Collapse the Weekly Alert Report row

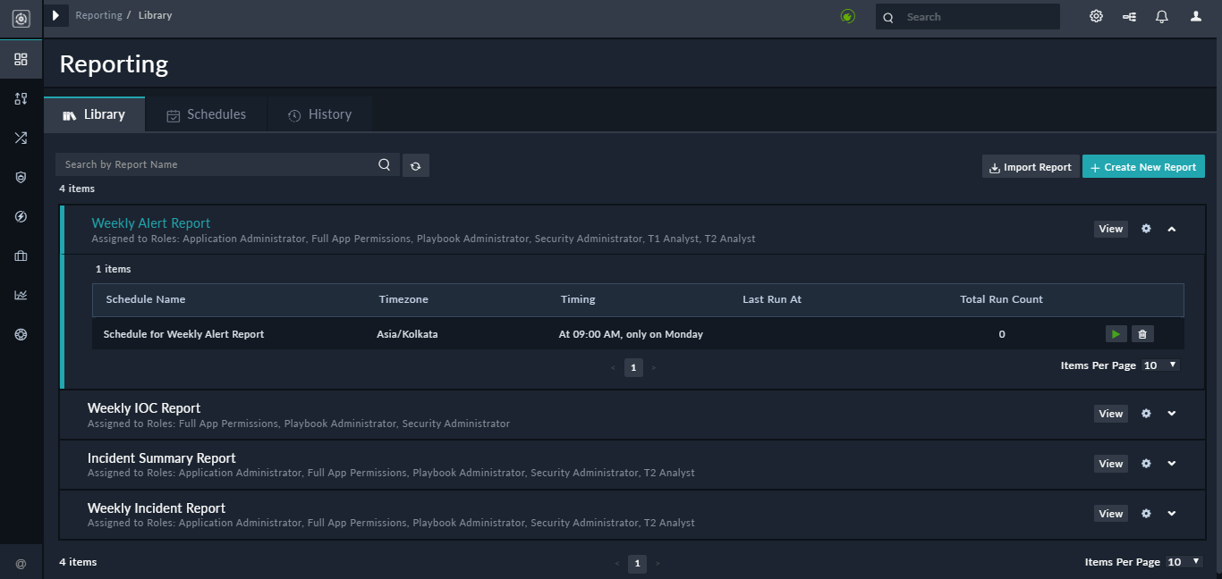[1172, 229]
